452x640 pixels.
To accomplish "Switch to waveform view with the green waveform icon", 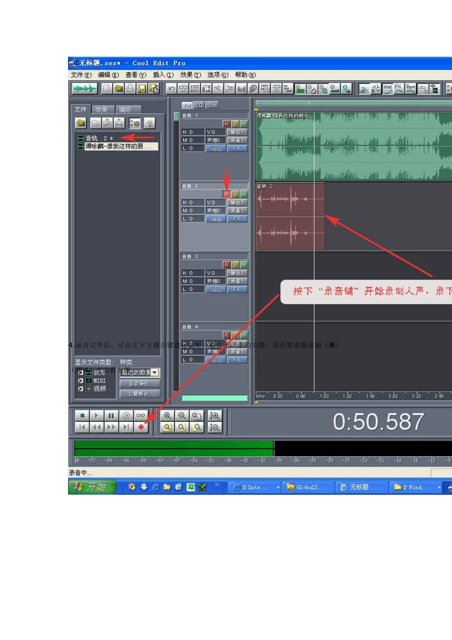I will pyautogui.click(x=84, y=89).
